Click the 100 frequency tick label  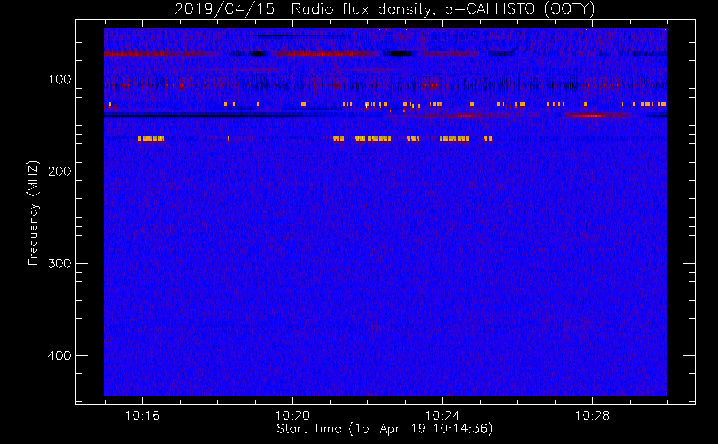pos(60,79)
